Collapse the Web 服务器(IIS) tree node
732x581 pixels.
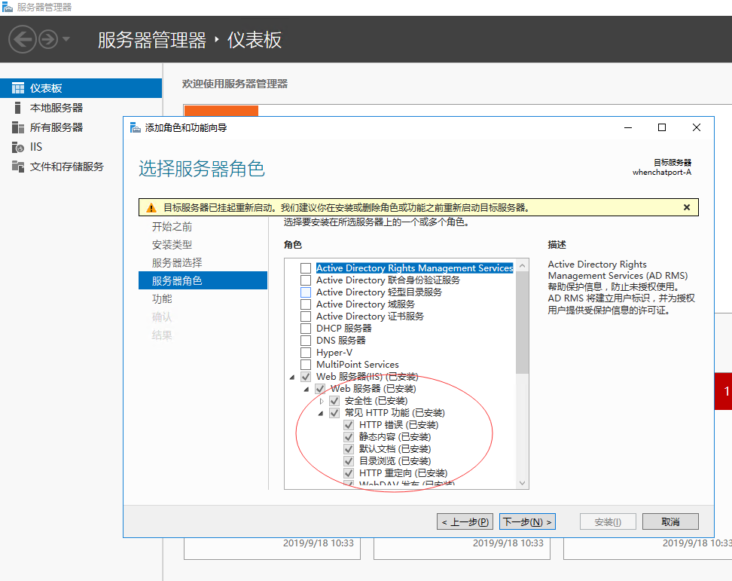[x=292, y=378]
